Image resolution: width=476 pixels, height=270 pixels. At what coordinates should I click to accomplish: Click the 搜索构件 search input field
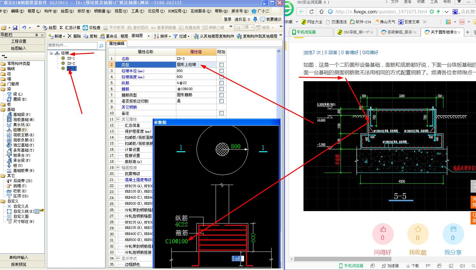72,46
